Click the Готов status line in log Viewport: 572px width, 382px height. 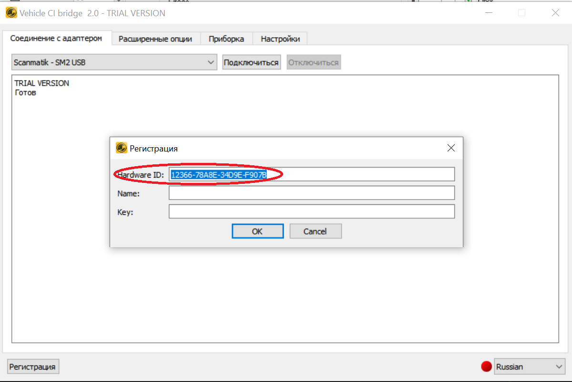click(x=25, y=92)
